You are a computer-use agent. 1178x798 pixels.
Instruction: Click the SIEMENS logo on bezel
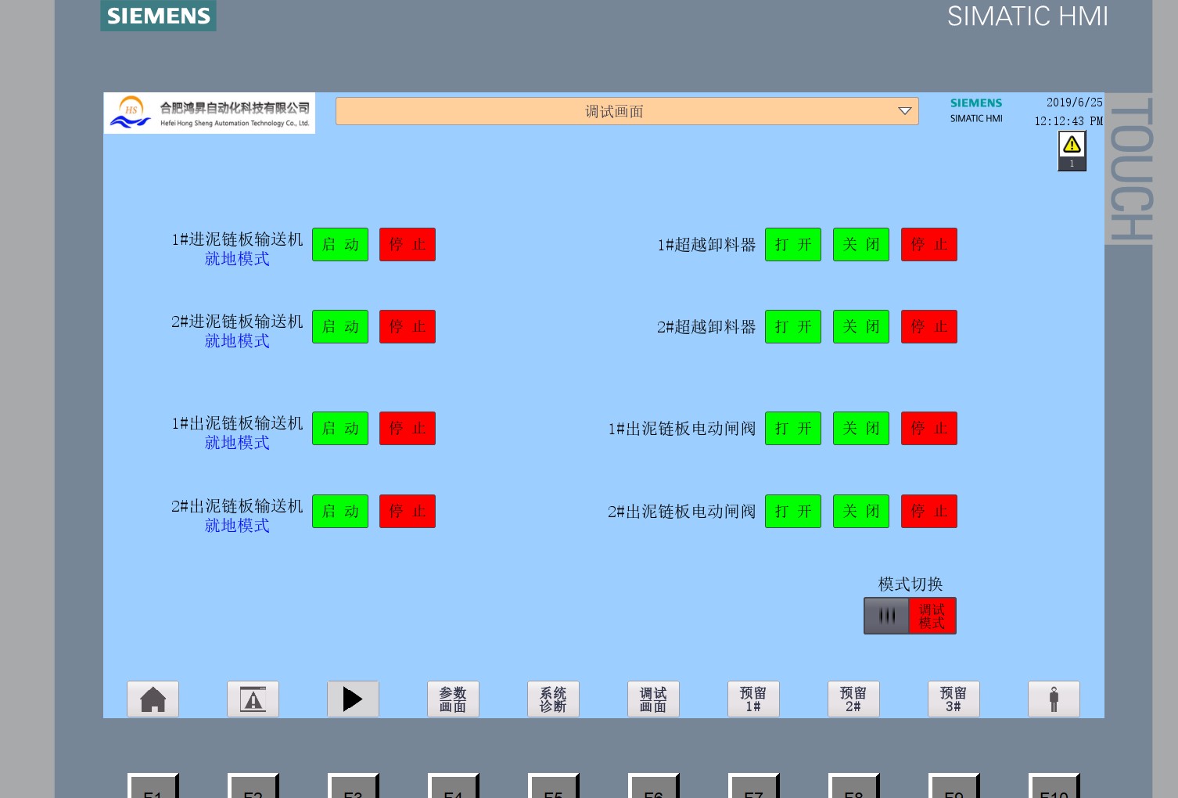coord(158,16)
